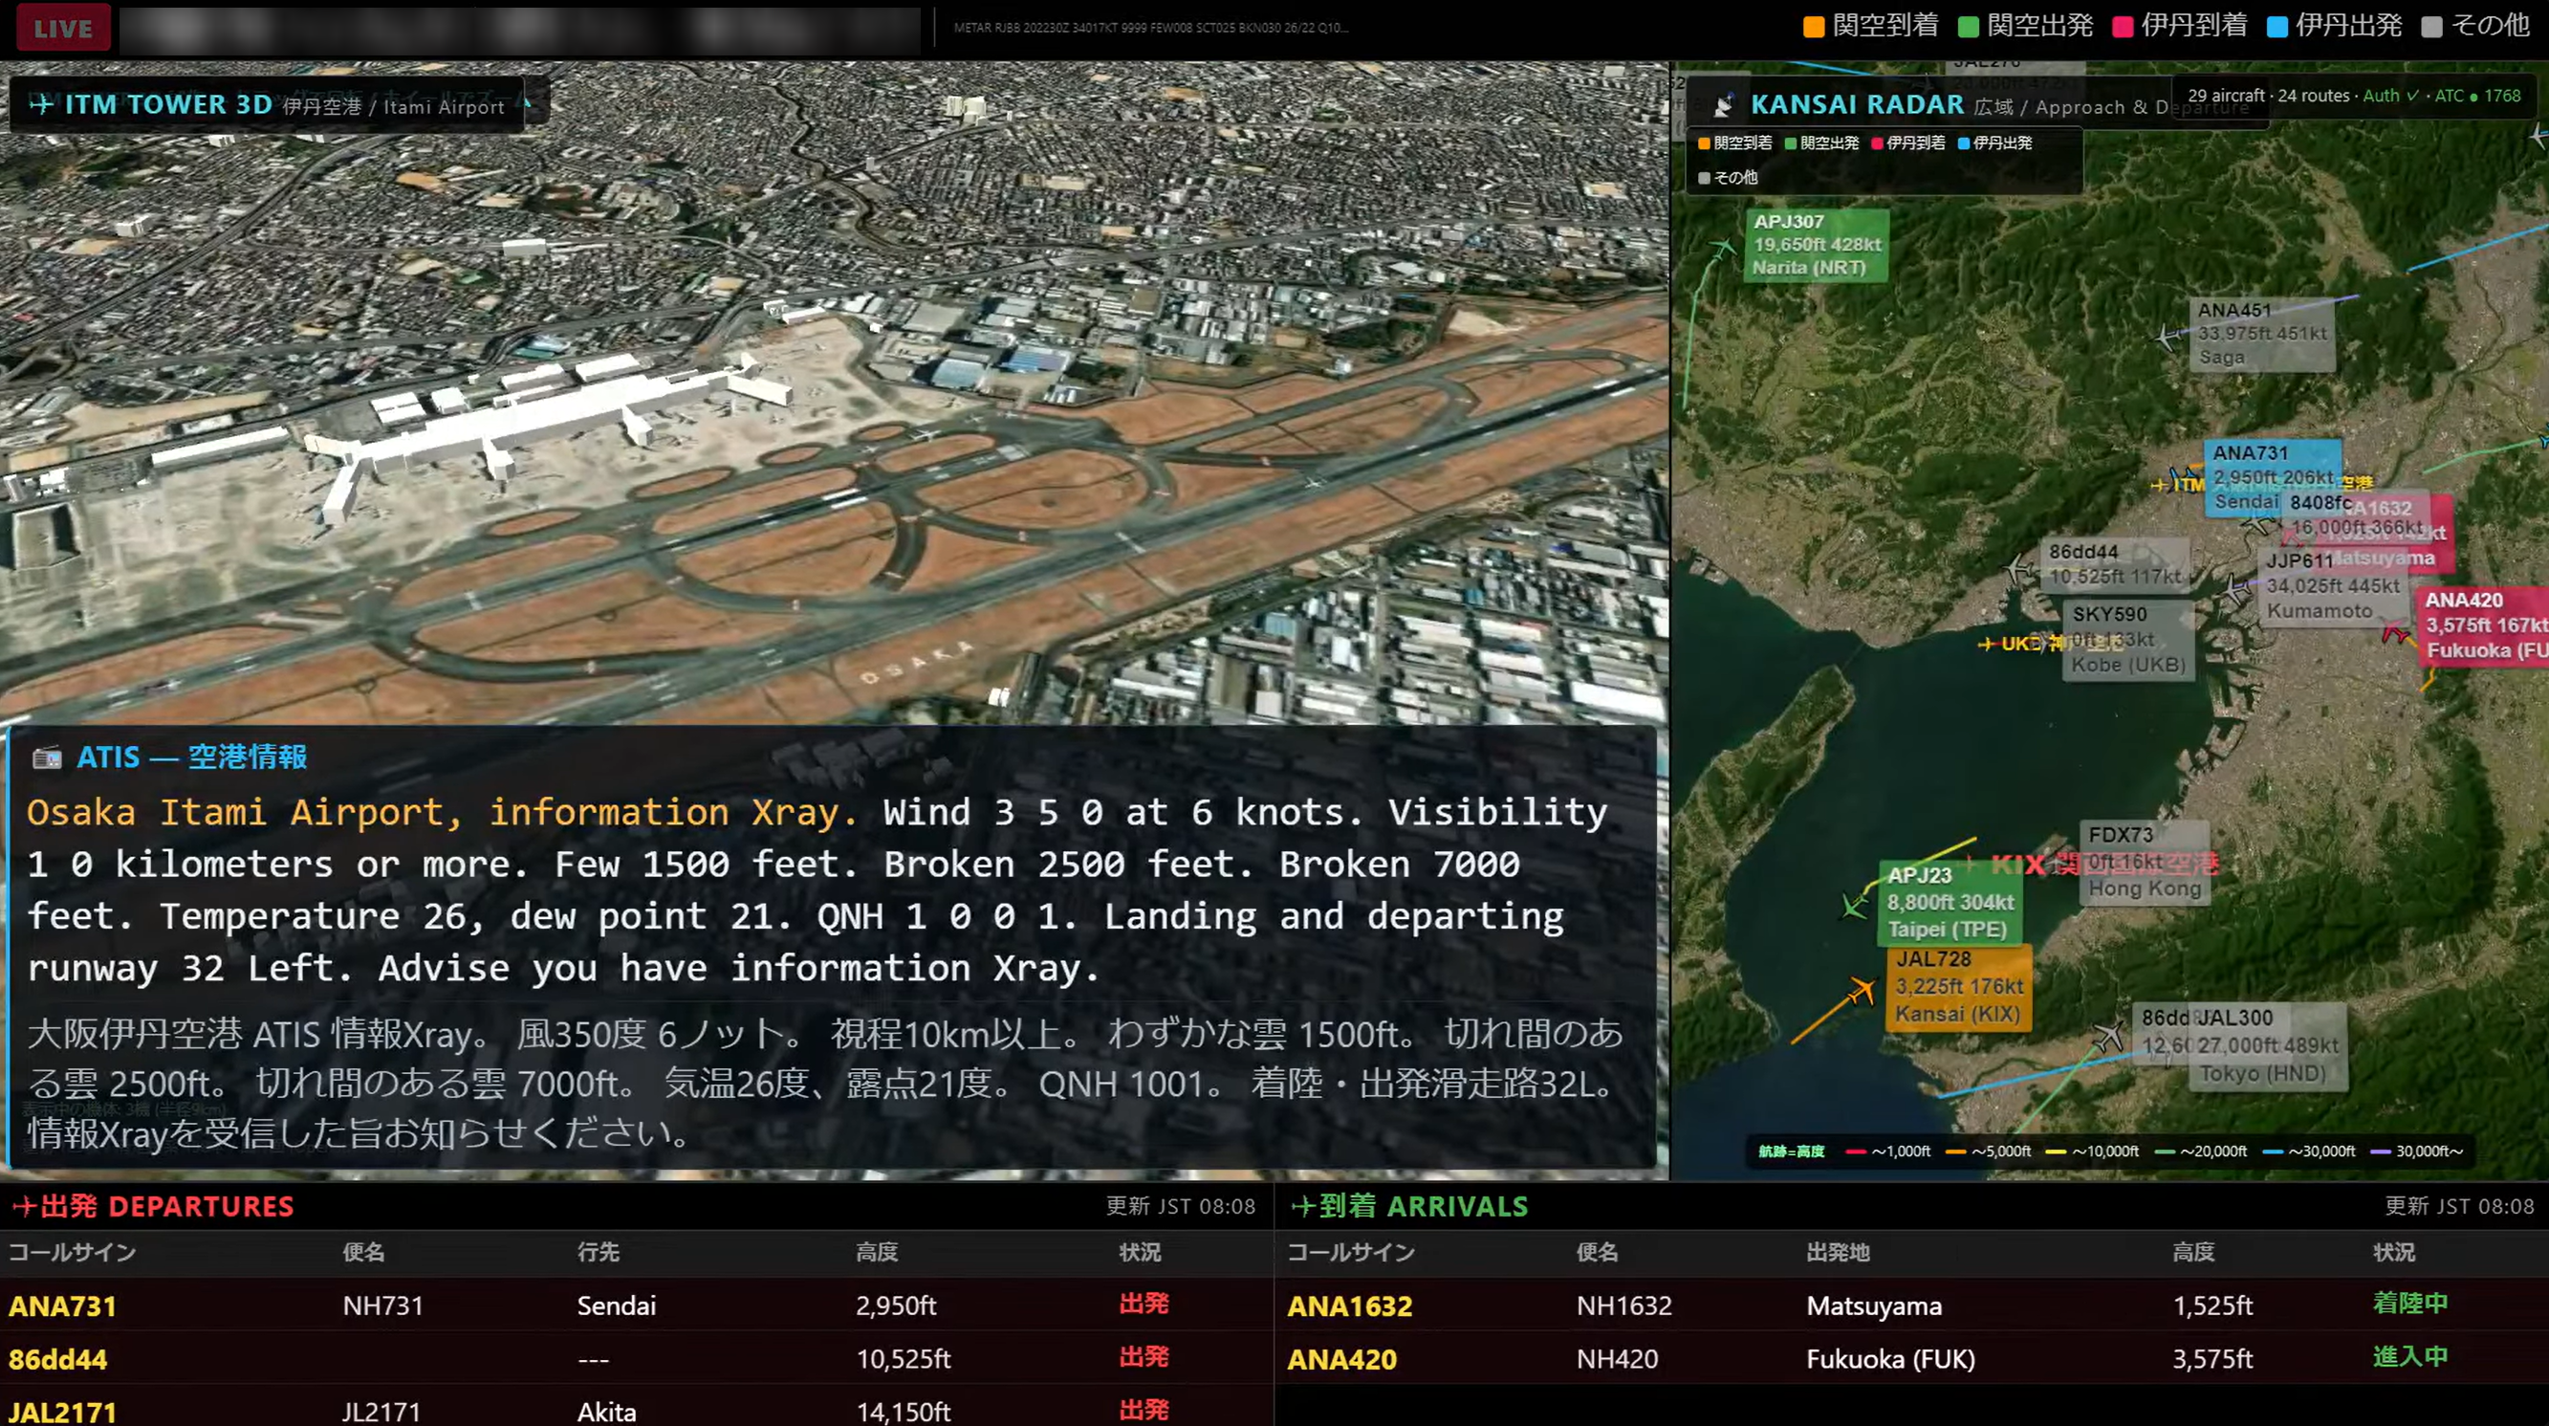
Task: Open the JJP611 Kumamoto radar label
Action: coord(2332,586)
